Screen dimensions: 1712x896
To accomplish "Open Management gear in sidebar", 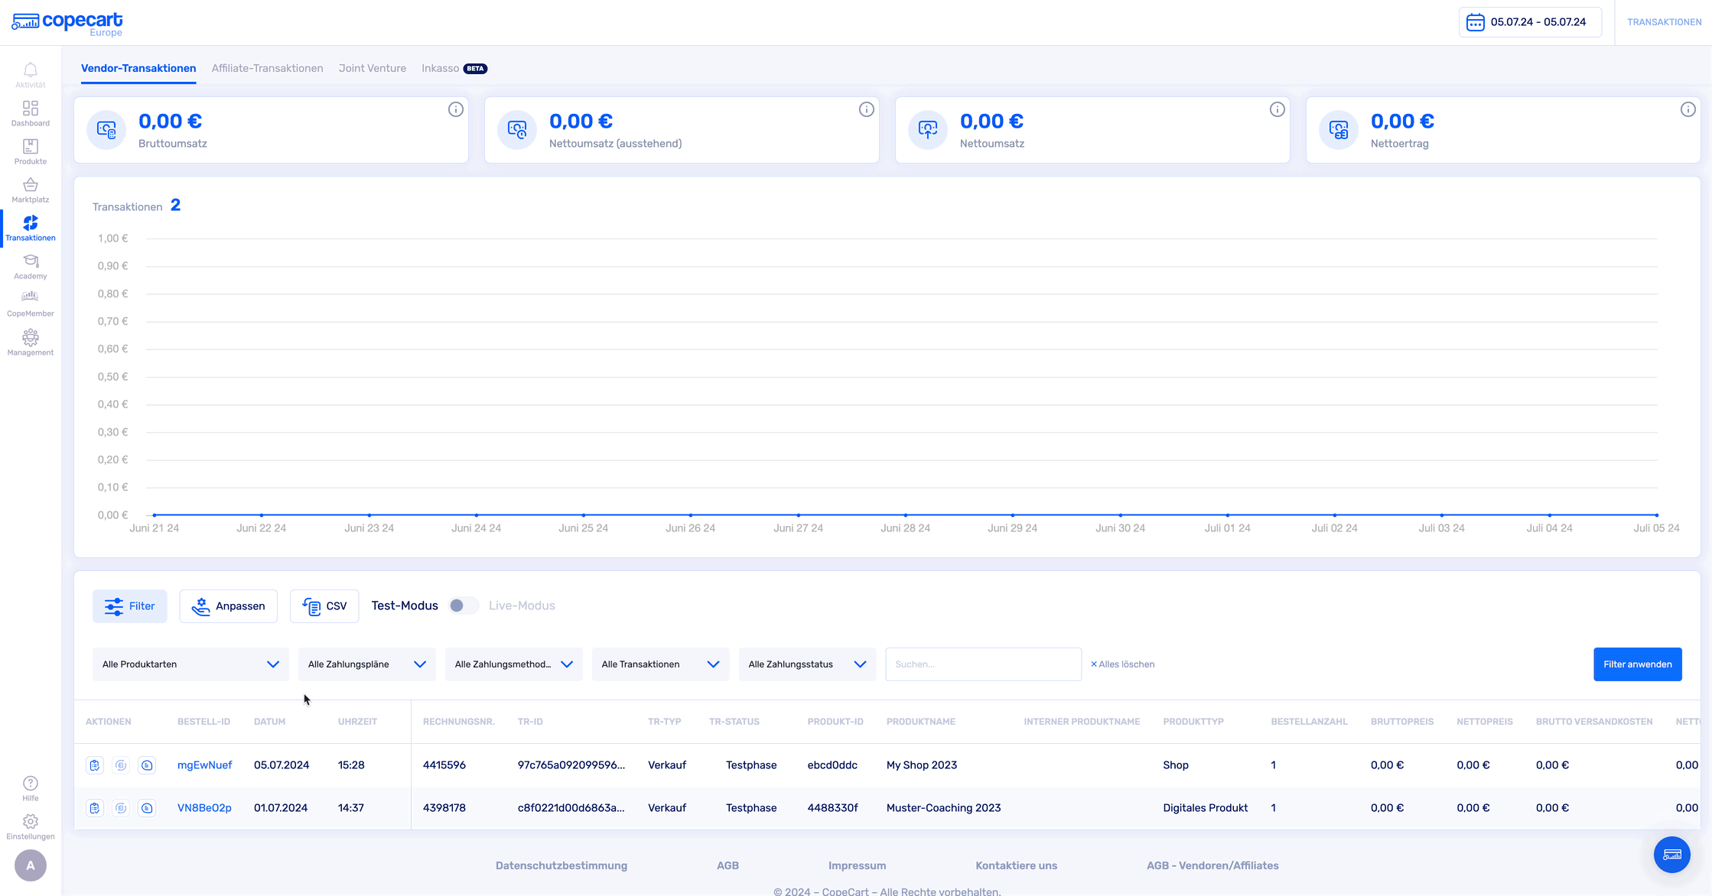I will 30,342.
